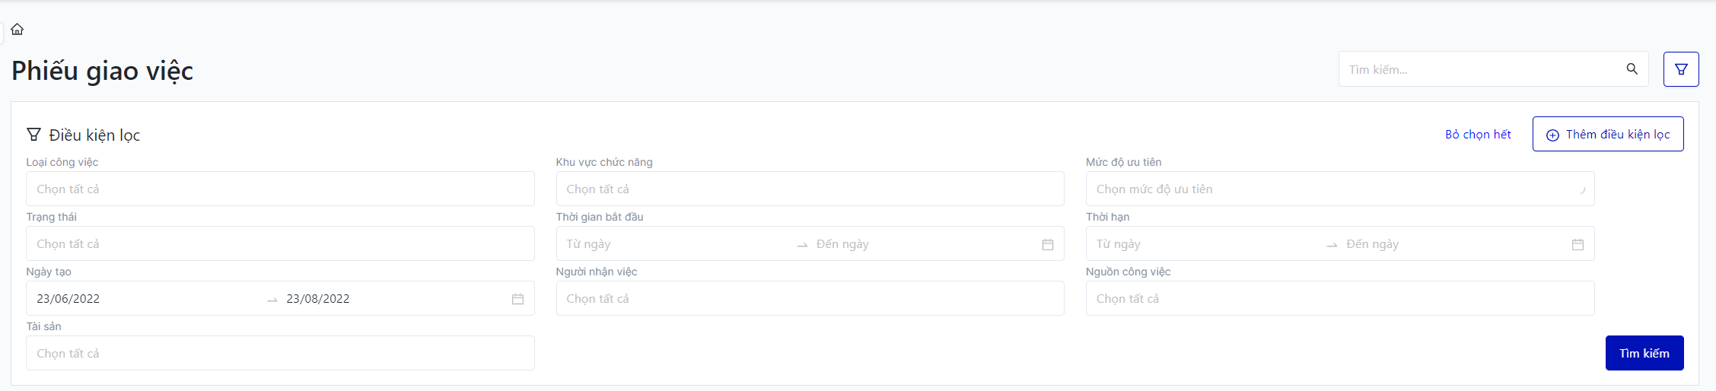Expand the Loại công việc dropdown
The image size is (1716, 391).
pyautogui.click(x=280, y=189)
